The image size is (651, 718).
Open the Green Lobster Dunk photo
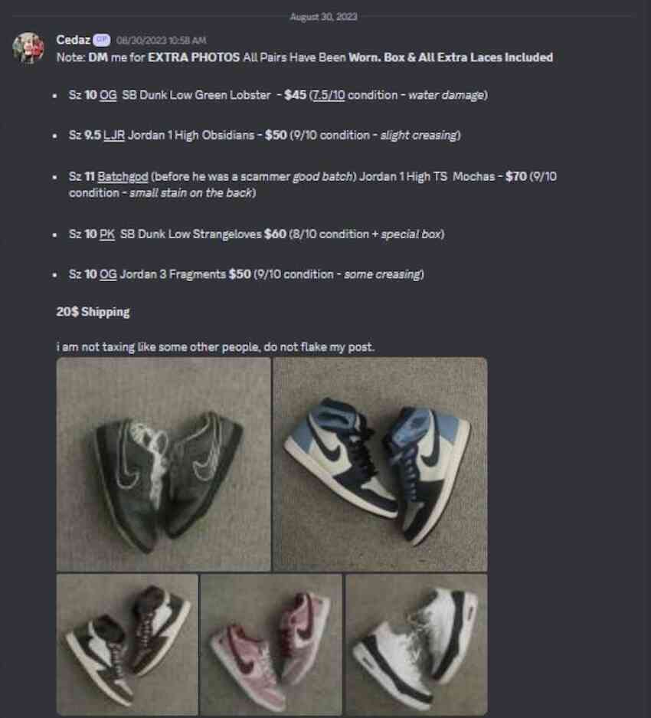(163, 464)
